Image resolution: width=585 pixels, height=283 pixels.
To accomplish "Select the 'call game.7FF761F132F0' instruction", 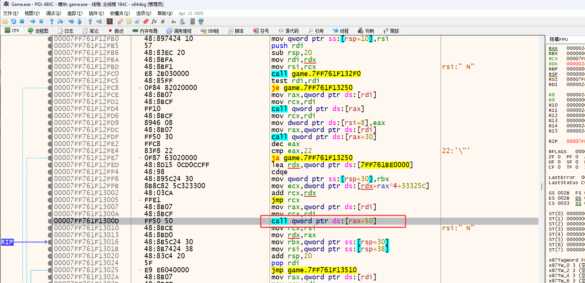I will [316, 74].
